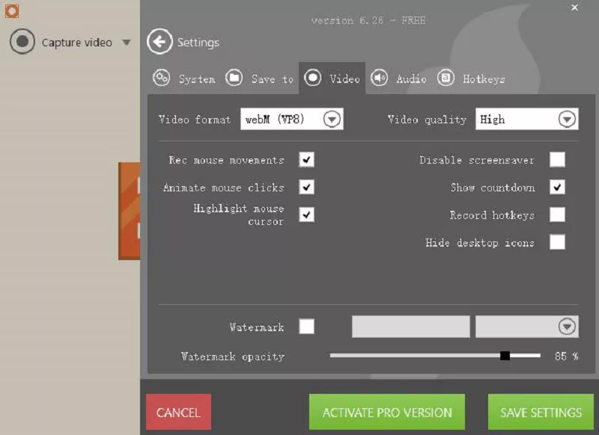Click the Capture video record icon
This screenshot has height=435, width=599.
[x=22, y=42]
